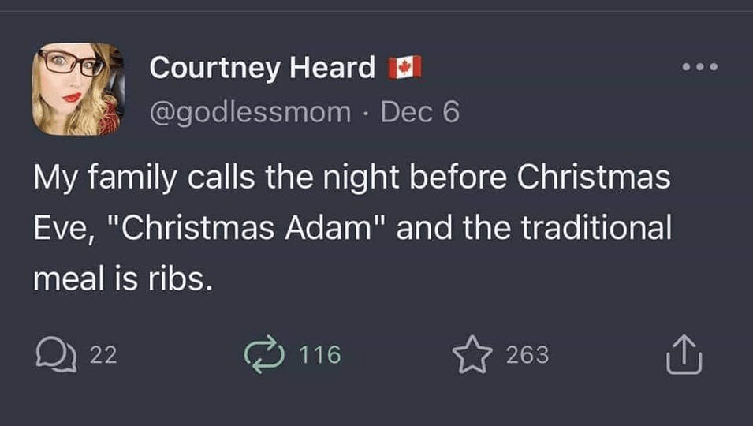Screen dimensions: 753x426
Task: Click the Canadian flag emoji beside the name
Action: coord(405,69)
